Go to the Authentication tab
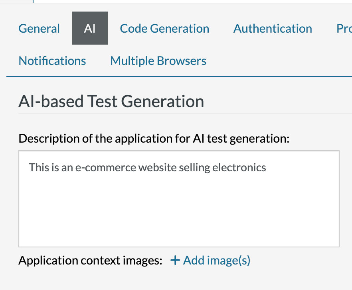This screenshot has width=352, height=290. (273, 29)
